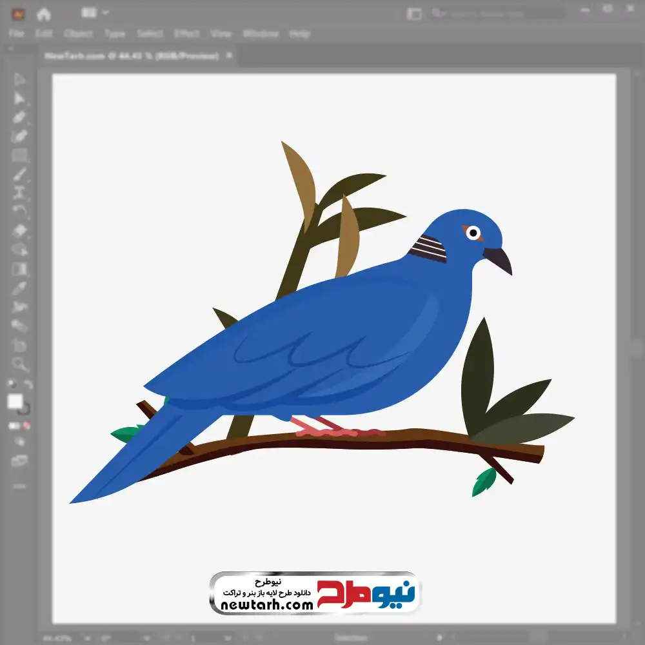Swap fill and stroke colors
This screenshot has width=645, height=645.
(x=28, y=385)
